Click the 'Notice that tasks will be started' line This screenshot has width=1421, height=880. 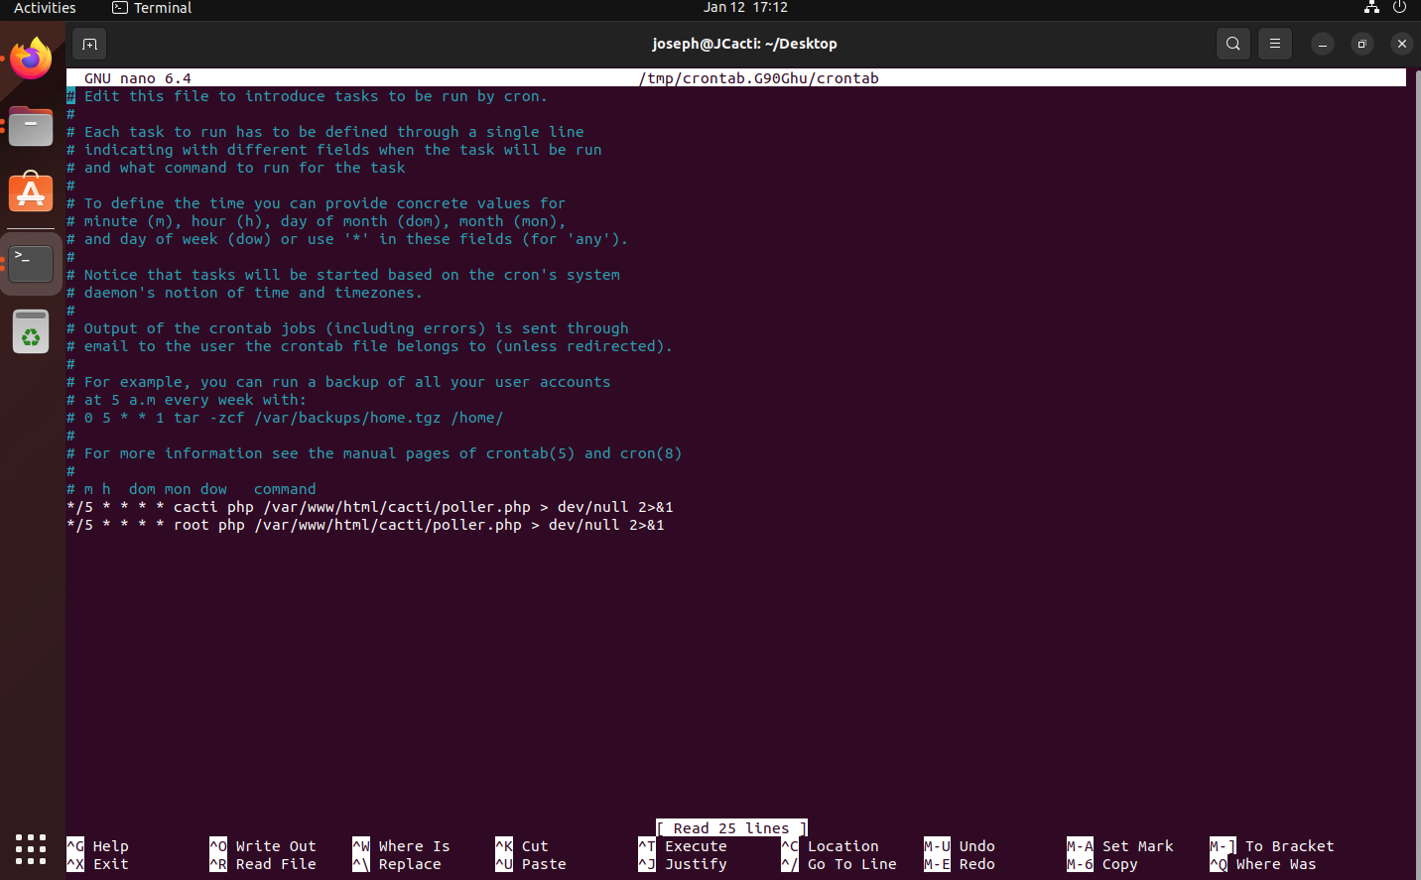(x=343, y=275)
